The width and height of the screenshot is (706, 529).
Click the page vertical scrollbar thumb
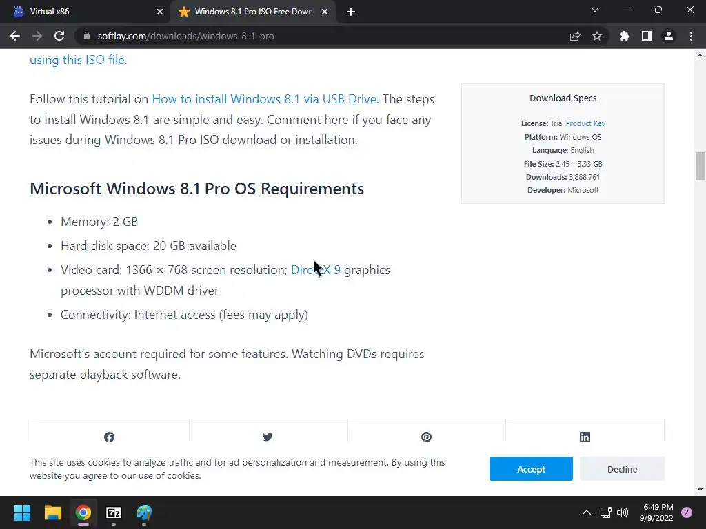point(700,166)
